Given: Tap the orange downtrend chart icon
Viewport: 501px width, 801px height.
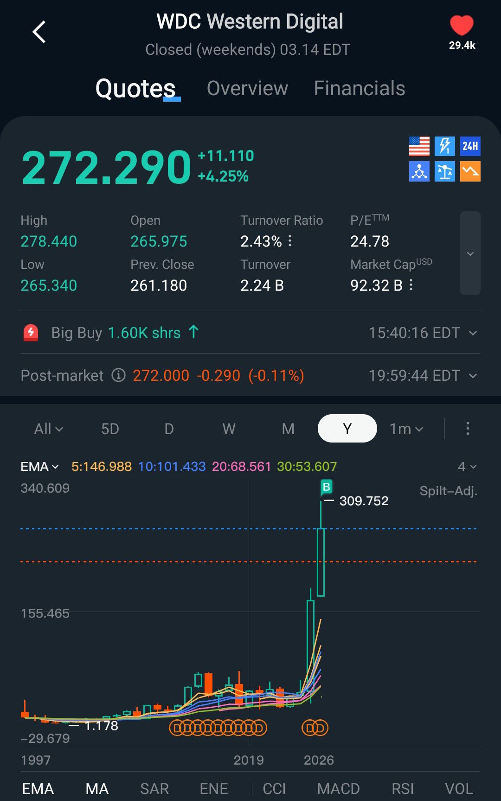Looking at the screenshot, I should 470,171.
